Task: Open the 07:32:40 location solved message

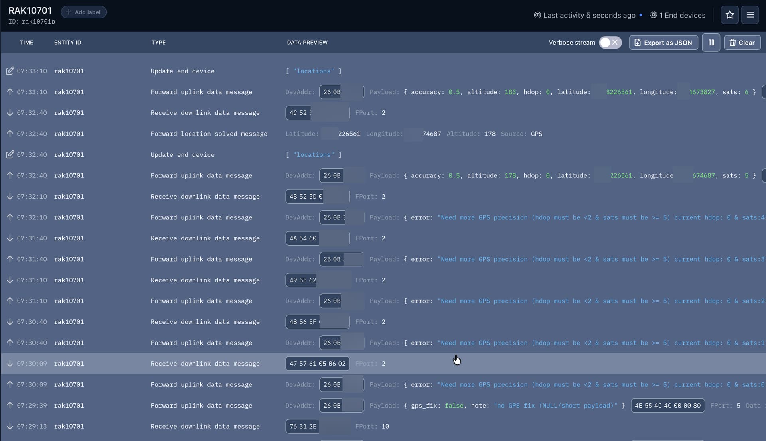Action: tap(209, 134)
